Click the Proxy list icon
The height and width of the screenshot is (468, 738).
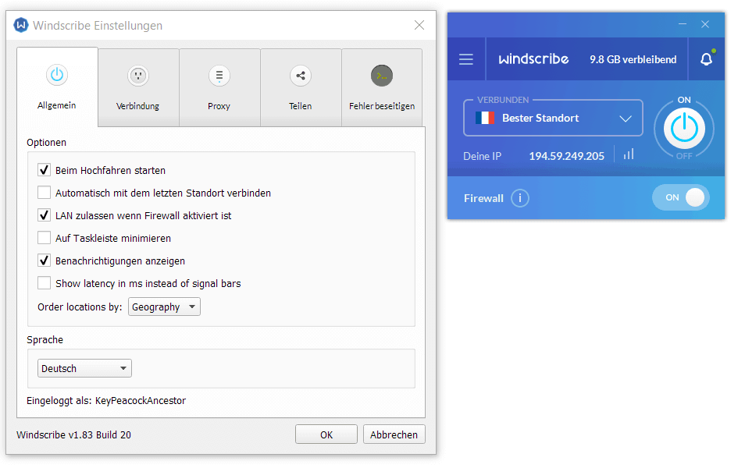click(x=219, y=75)
